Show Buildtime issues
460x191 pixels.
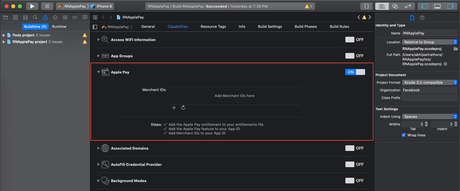[35, 26]
